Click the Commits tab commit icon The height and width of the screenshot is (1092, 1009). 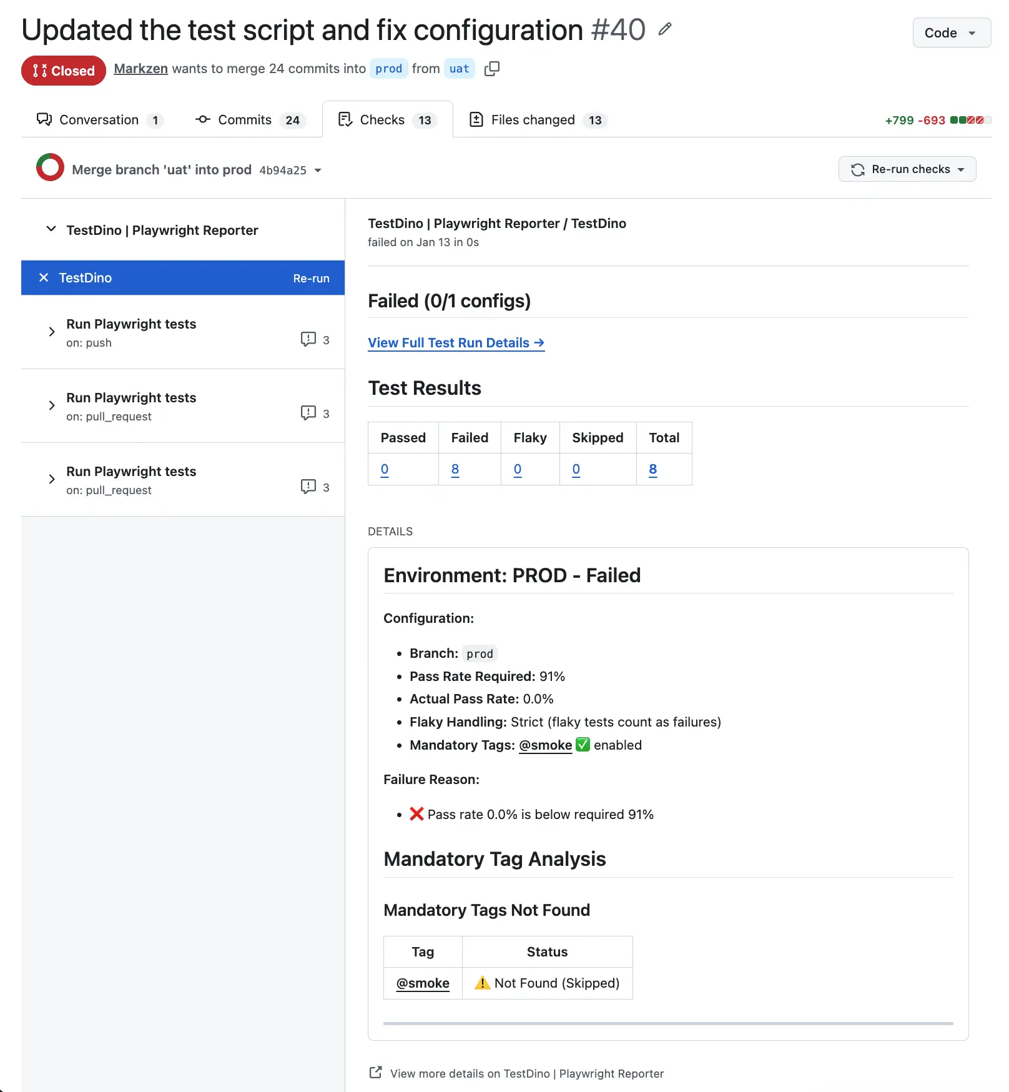(203, 119)
